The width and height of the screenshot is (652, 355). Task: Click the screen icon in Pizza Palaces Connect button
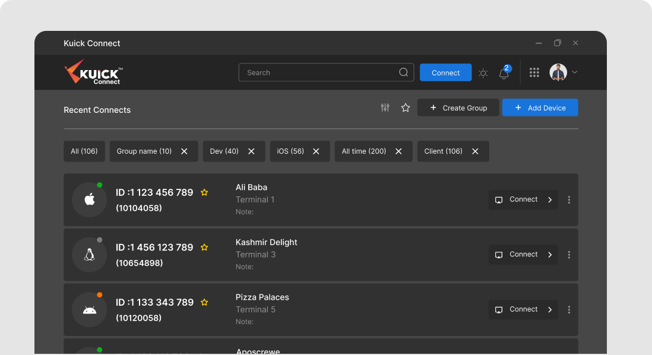(499, 310)
